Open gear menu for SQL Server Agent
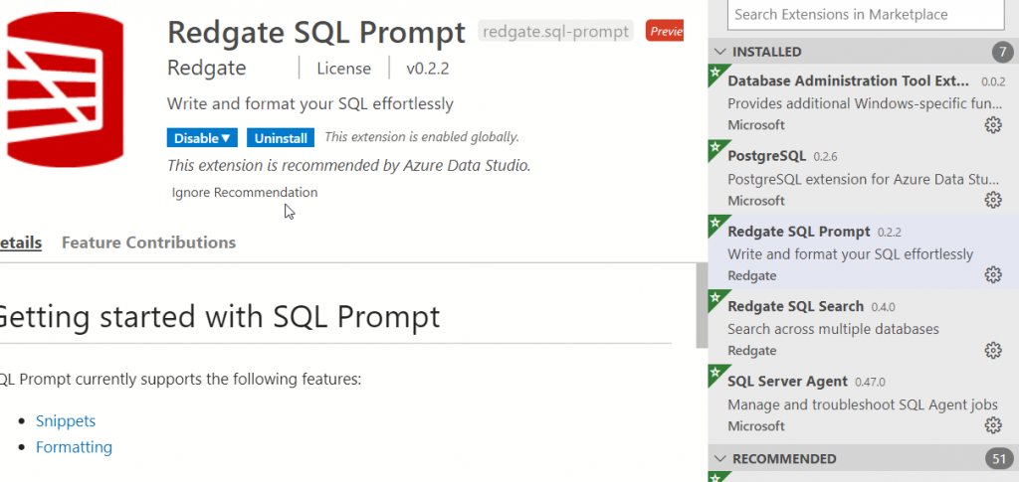The height and width of the screenshot is (482, 1019). pos(992,425)
